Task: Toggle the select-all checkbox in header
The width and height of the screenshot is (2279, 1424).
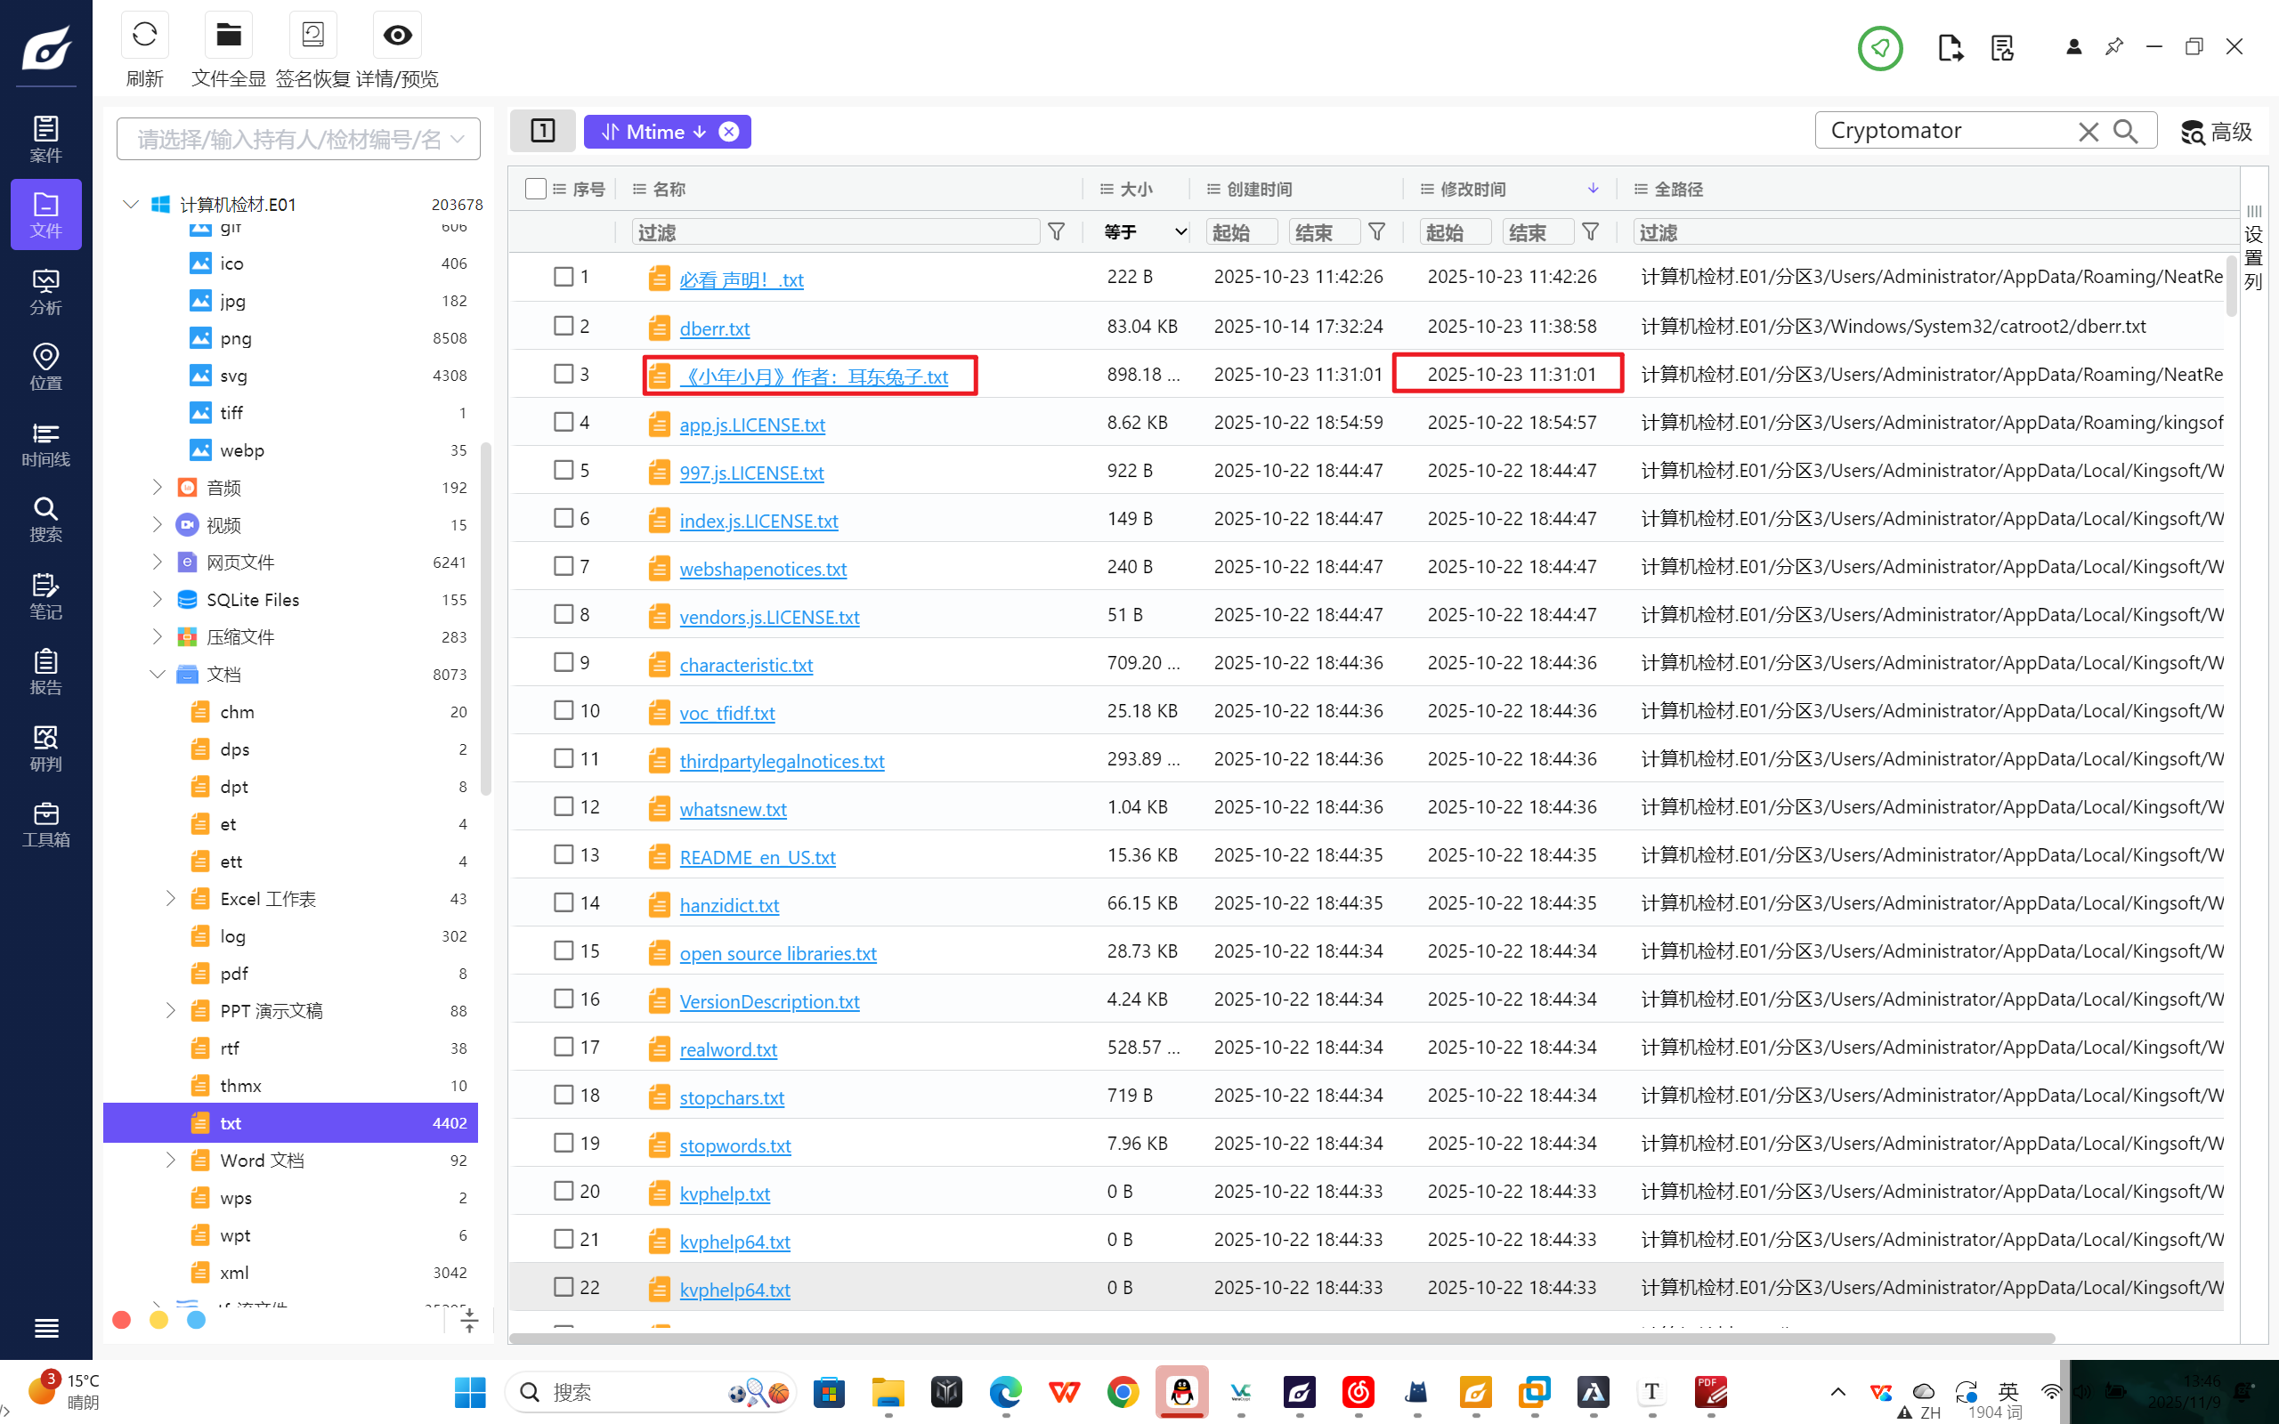Action: coord(535,189)
